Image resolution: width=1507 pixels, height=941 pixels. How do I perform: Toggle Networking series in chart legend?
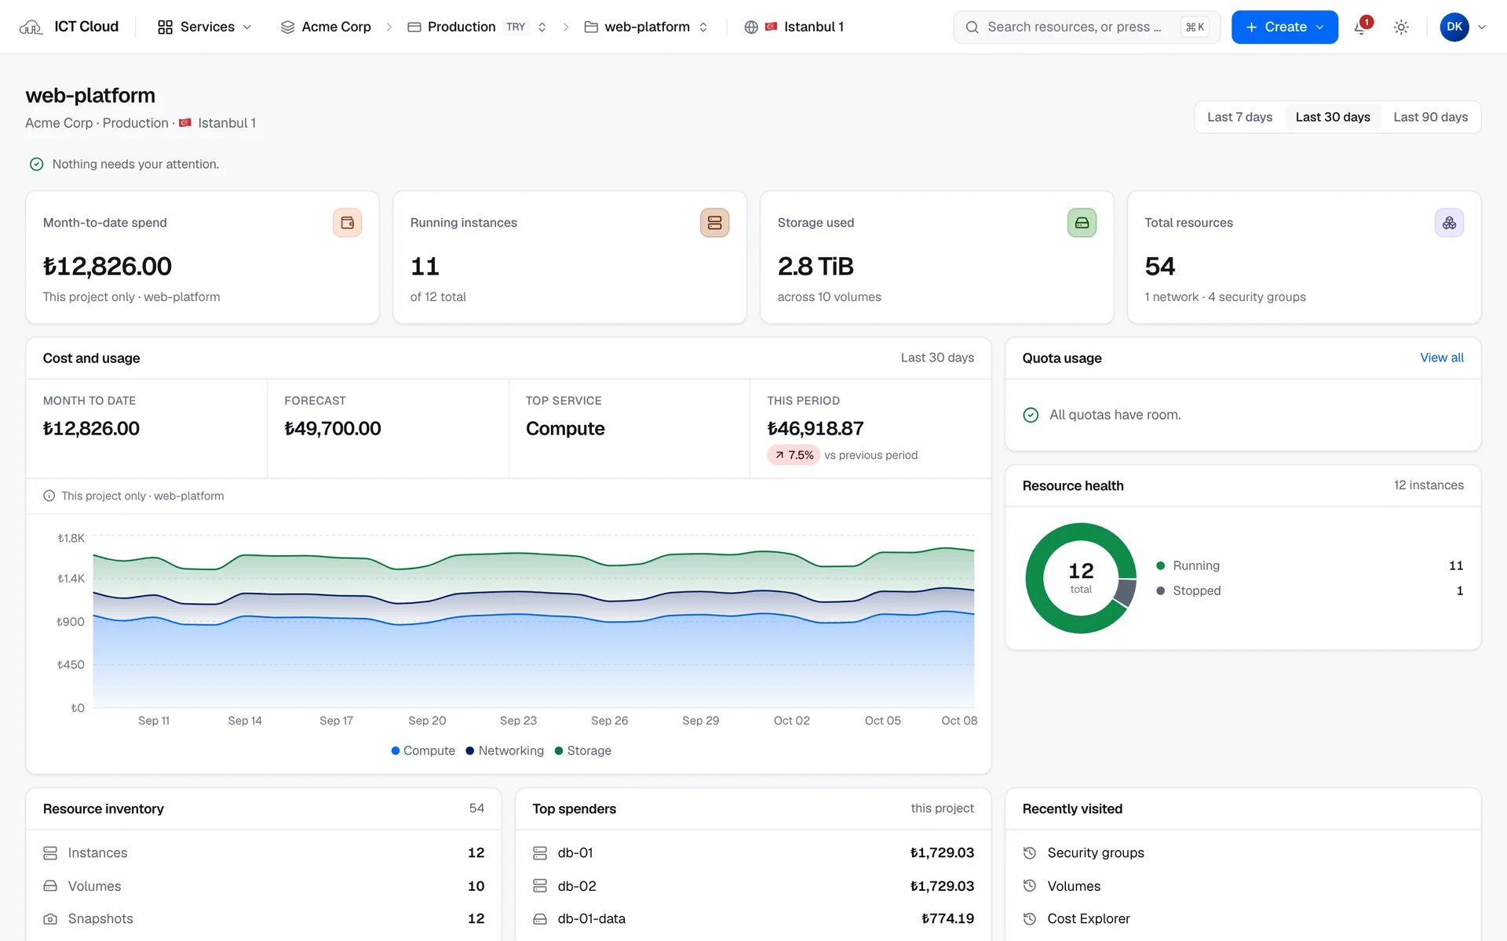tap(505, 750)
